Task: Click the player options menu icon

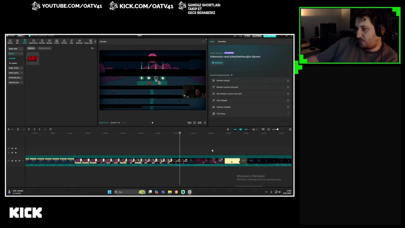Action: coord(203,41)
